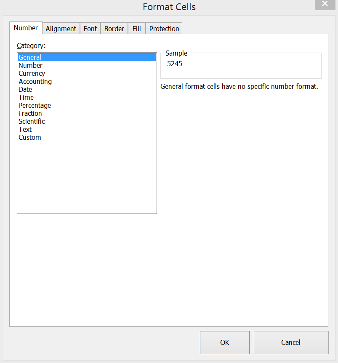Click OK to apply formatting
This screenshot has height=363, width=338.
[x=225, y=342]
